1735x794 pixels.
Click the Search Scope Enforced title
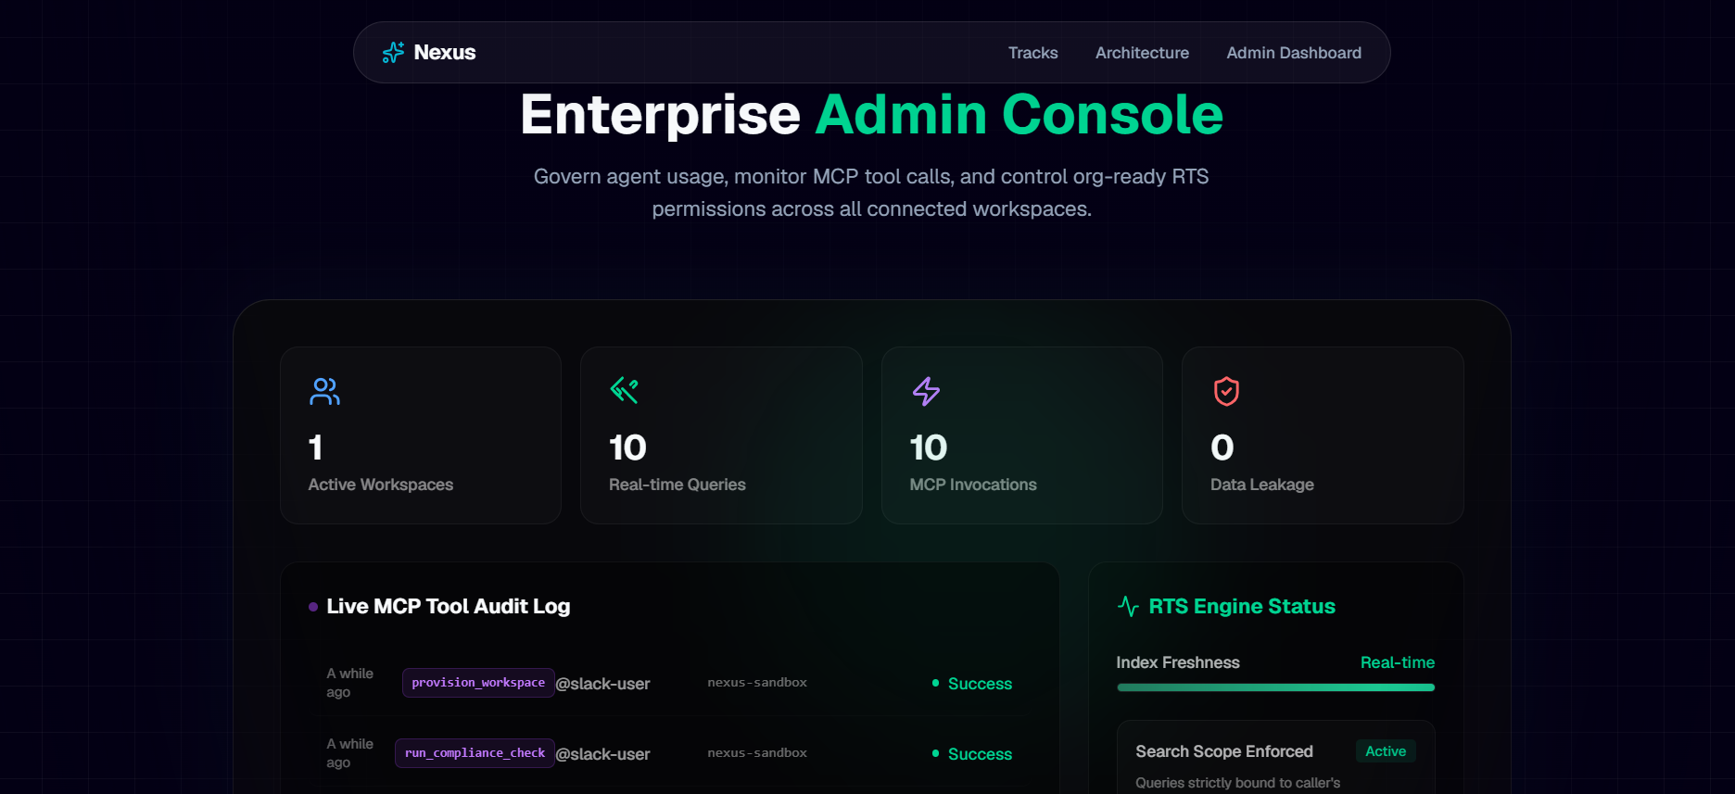point(1224,751)
